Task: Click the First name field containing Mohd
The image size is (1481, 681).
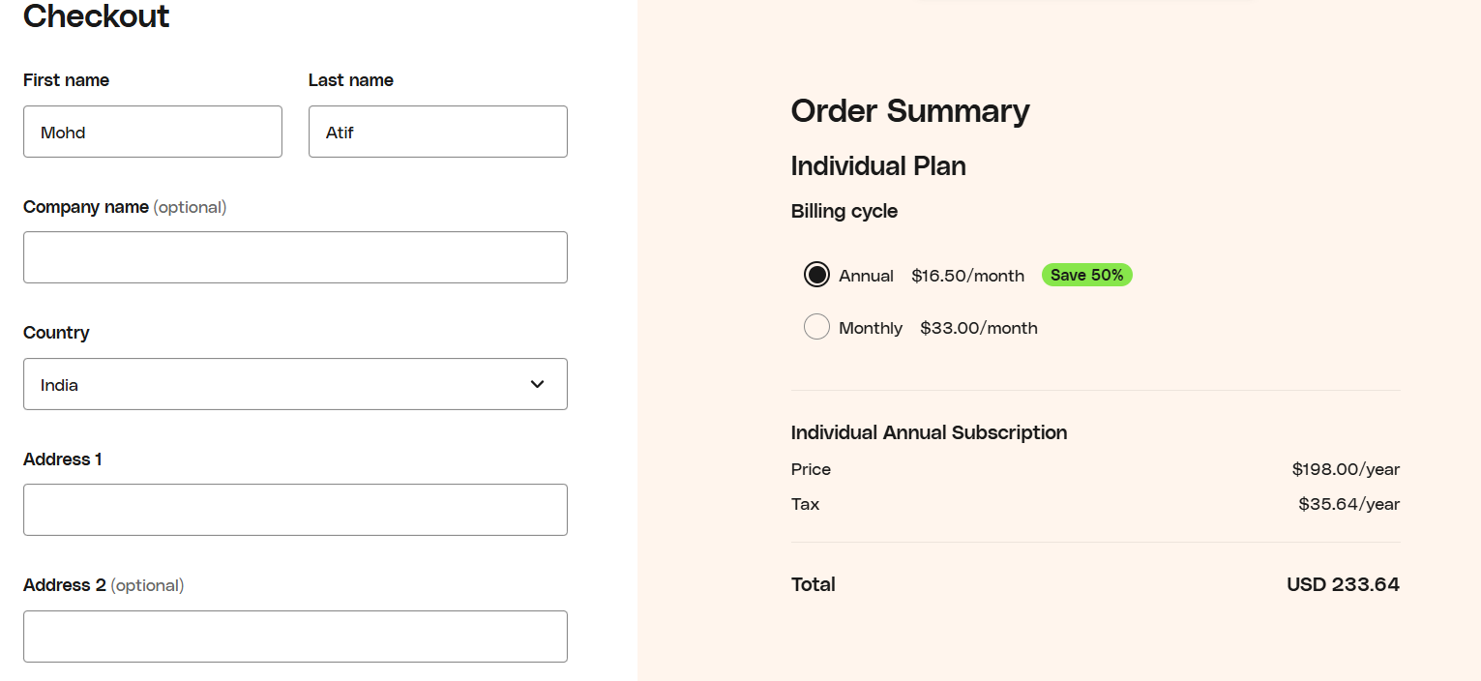Action: 152,131
